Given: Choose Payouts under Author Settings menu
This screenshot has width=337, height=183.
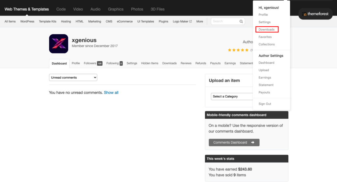Looking at the screenshot, I should coord(264,92).
